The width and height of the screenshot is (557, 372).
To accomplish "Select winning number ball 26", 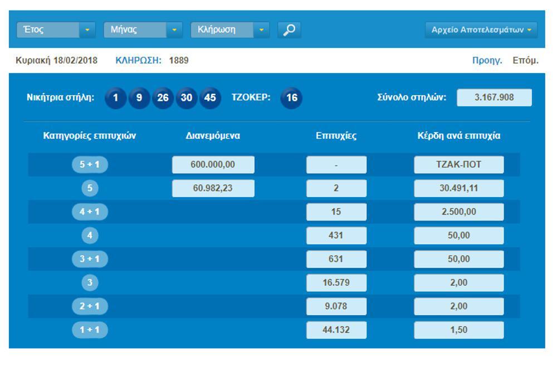I will click(x=163, y=98).
